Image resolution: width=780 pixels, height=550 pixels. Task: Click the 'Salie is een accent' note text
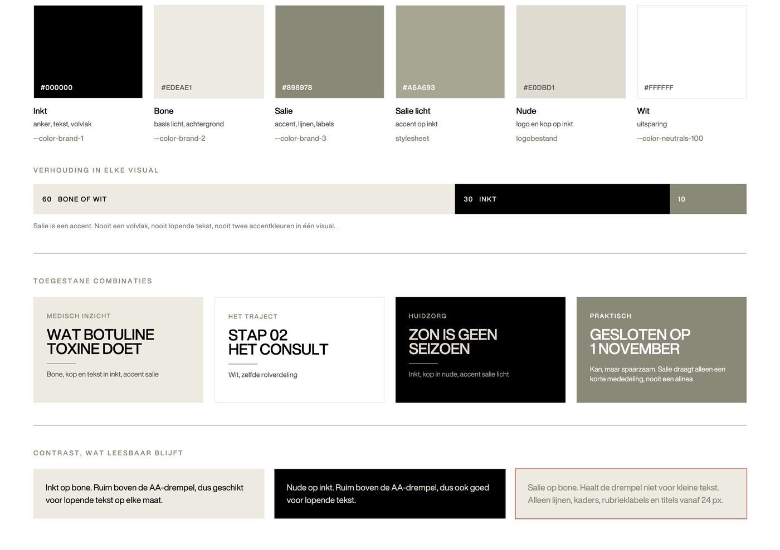point(184,226)
